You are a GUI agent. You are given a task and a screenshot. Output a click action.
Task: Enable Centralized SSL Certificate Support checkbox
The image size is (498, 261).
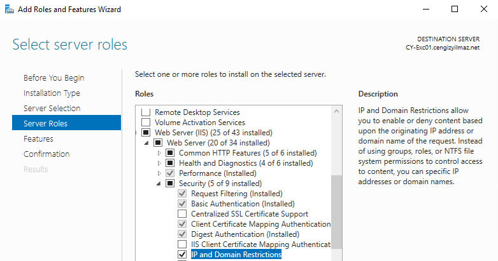182,214
